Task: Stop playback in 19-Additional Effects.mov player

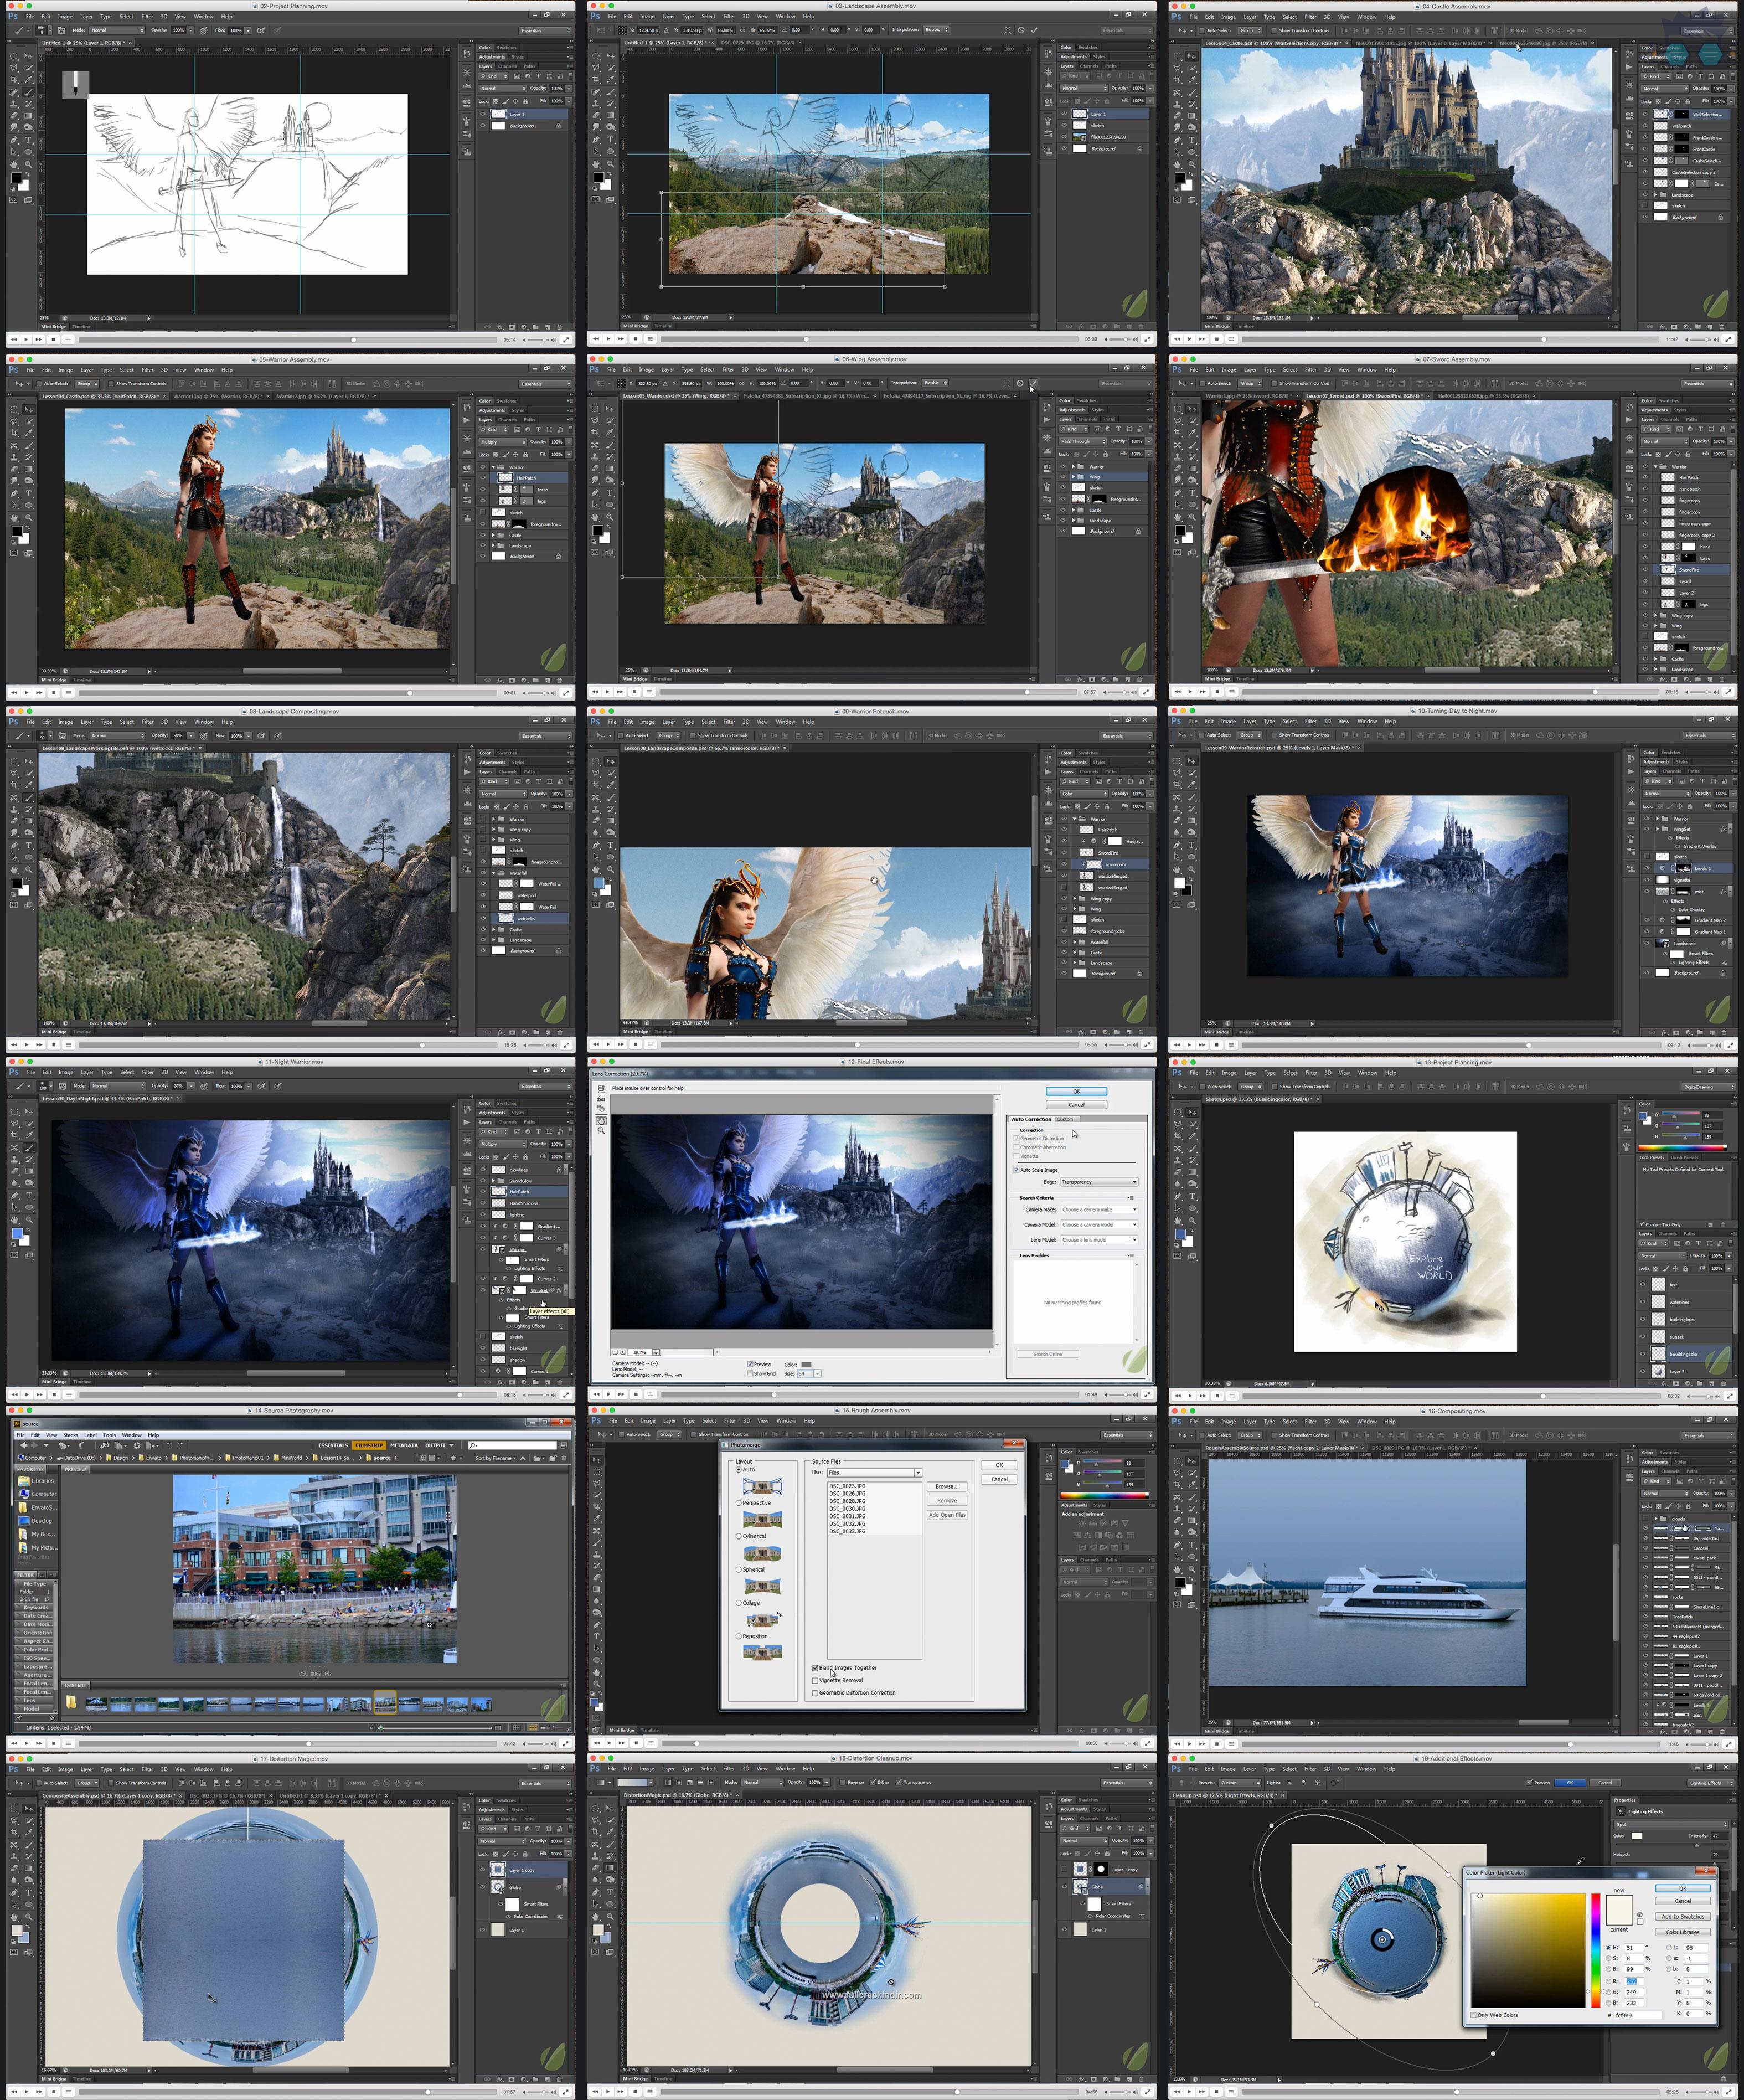Action: point(1216,2092)
